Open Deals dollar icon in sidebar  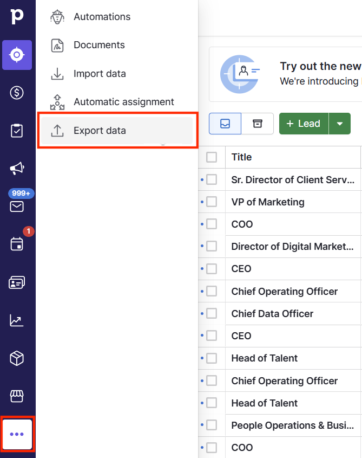(x=17, y=93)
